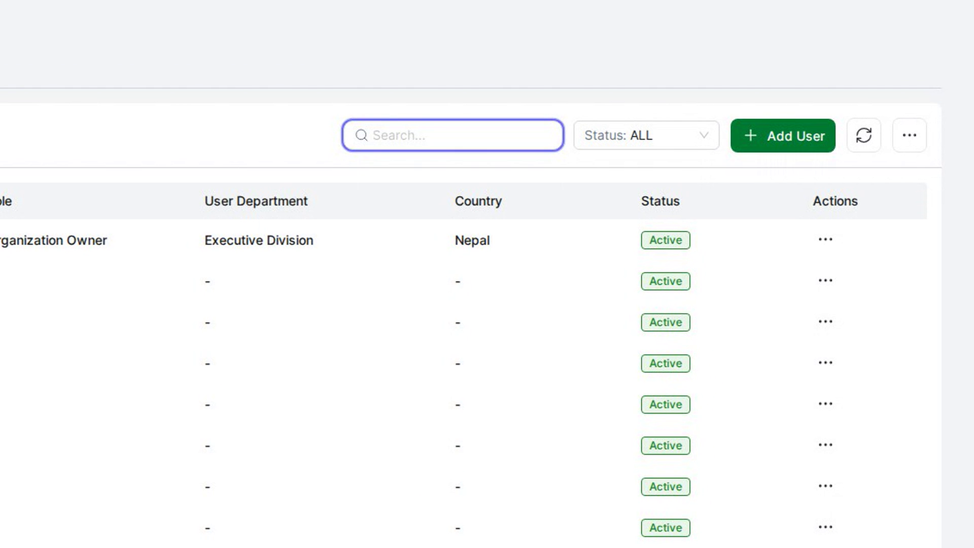
Task: Open the toolbar more options ellipsis
Action: coord(910,135)
